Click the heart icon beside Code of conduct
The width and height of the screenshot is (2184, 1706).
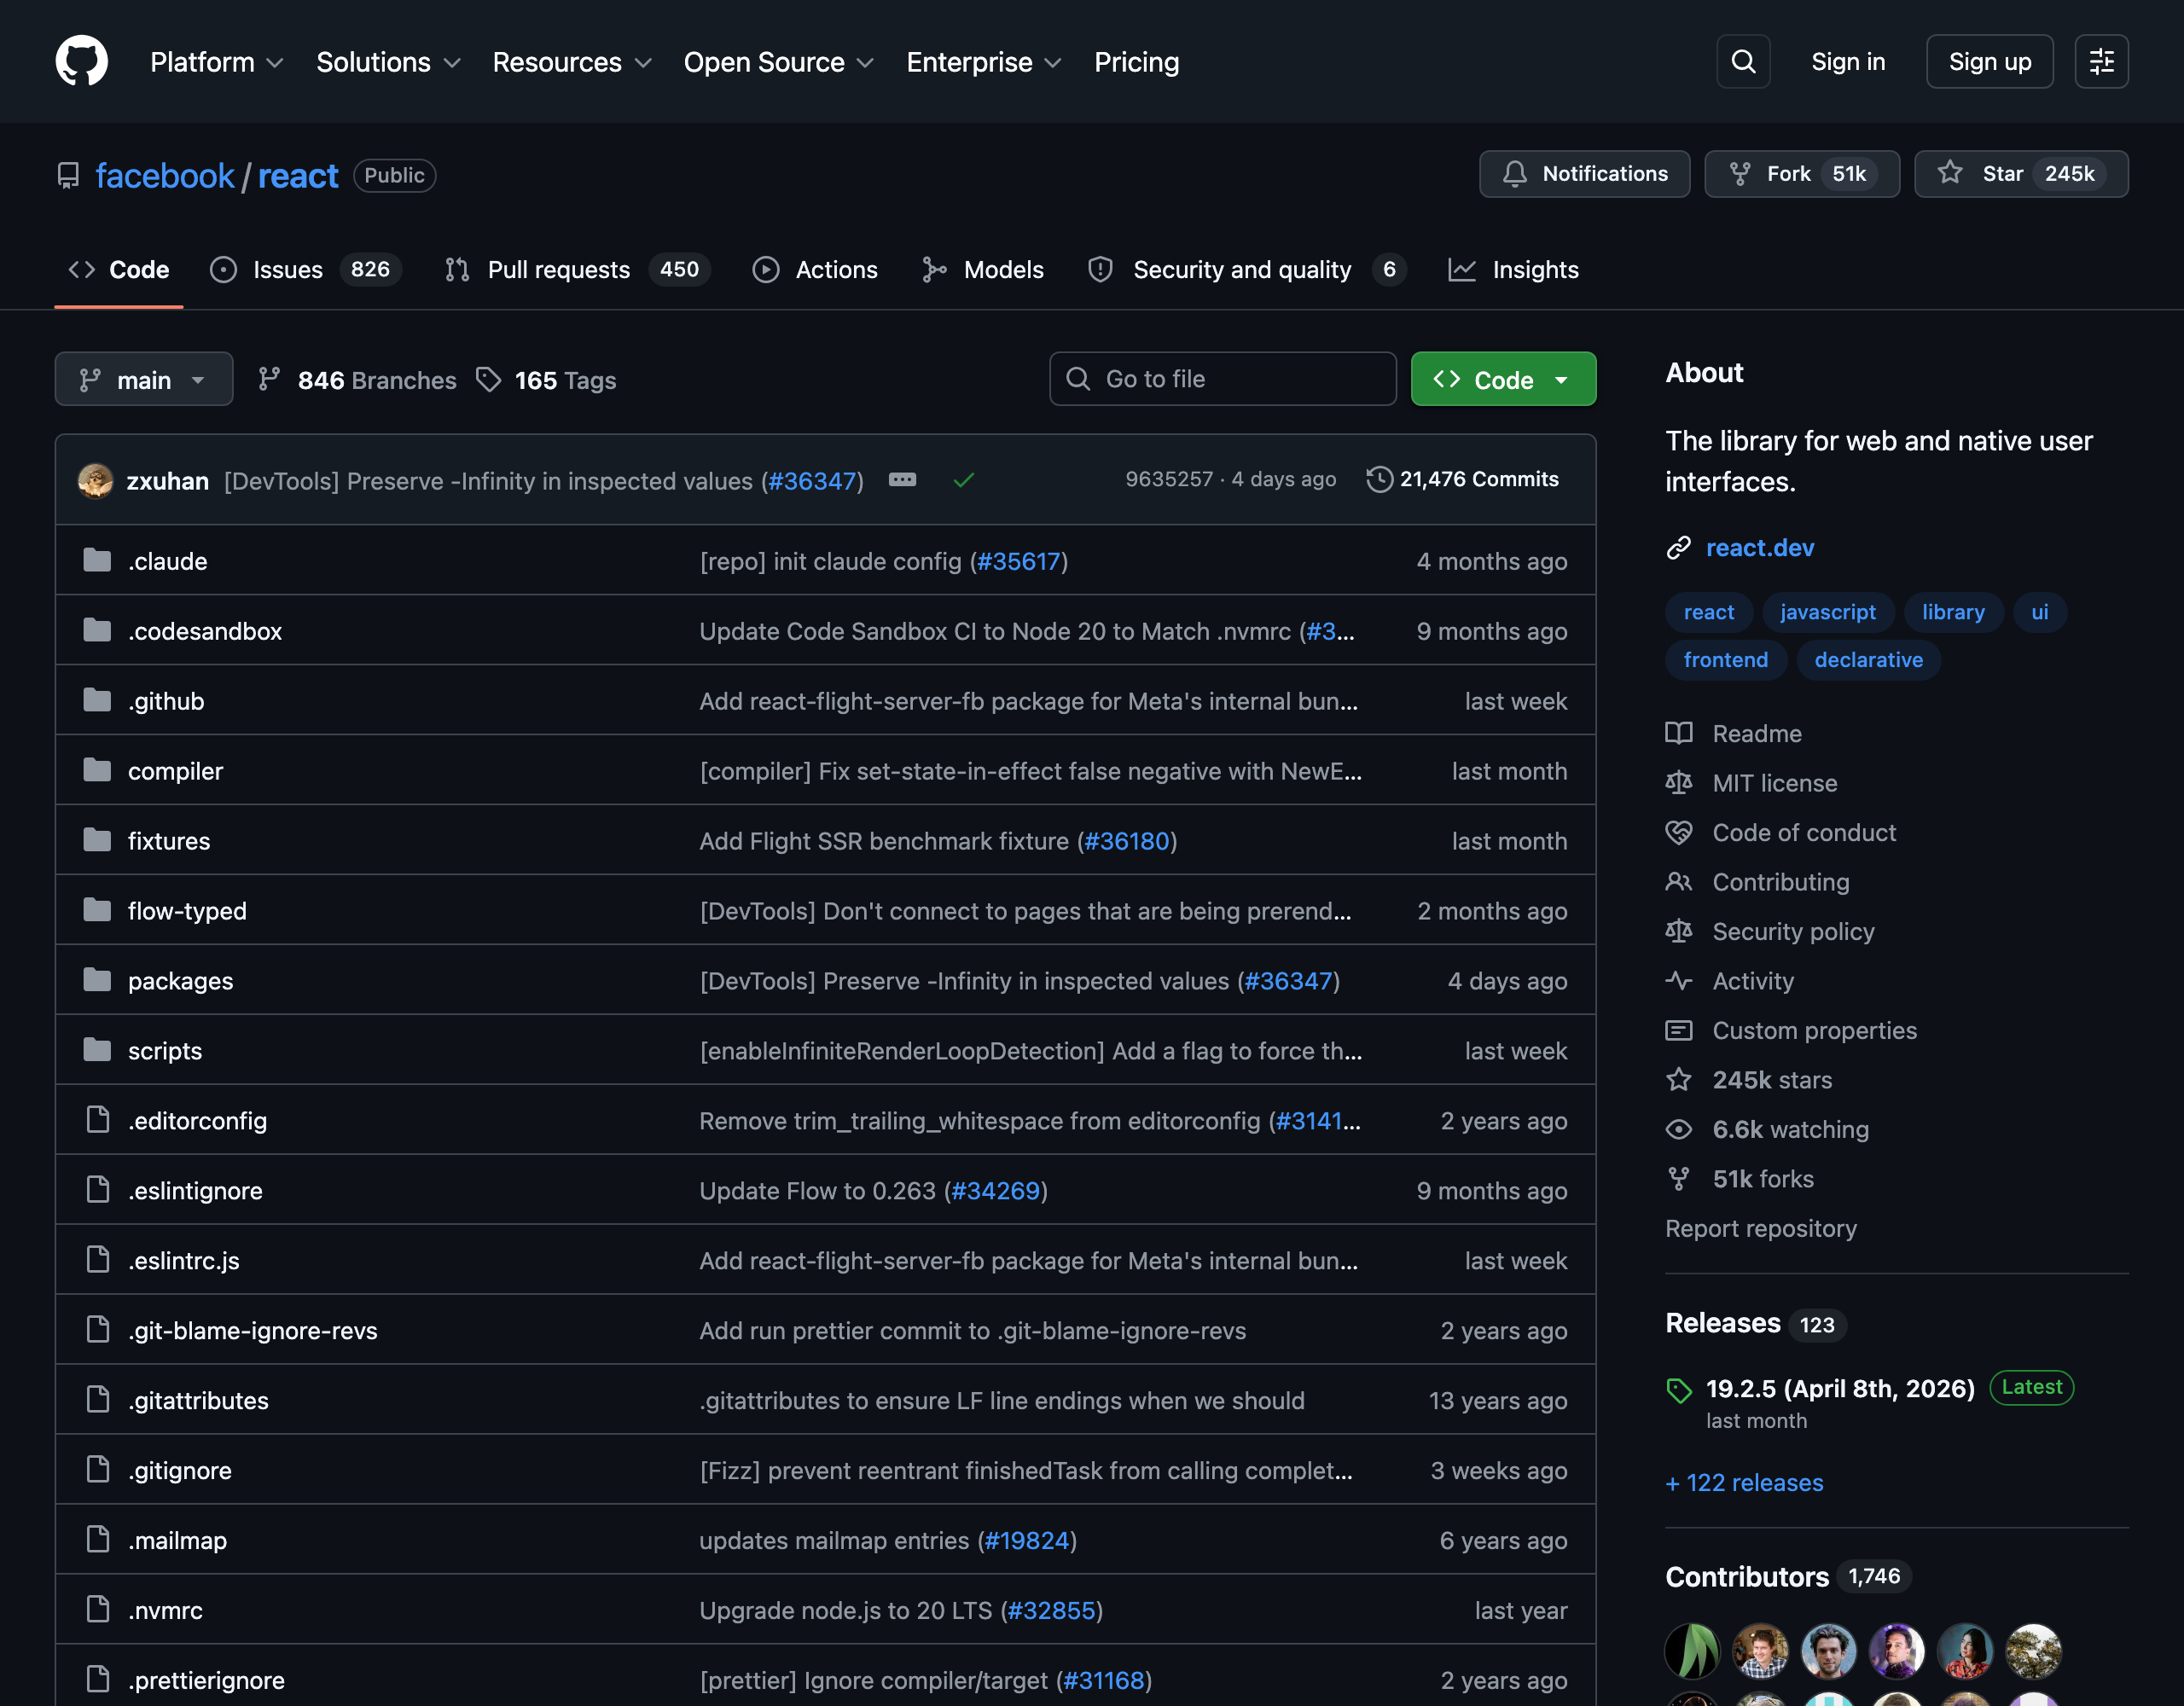tap(1678, 832)
